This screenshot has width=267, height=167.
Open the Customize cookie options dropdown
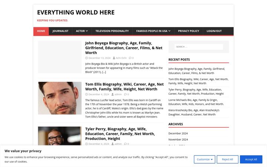pyautogui.click(x=204, y=159)
